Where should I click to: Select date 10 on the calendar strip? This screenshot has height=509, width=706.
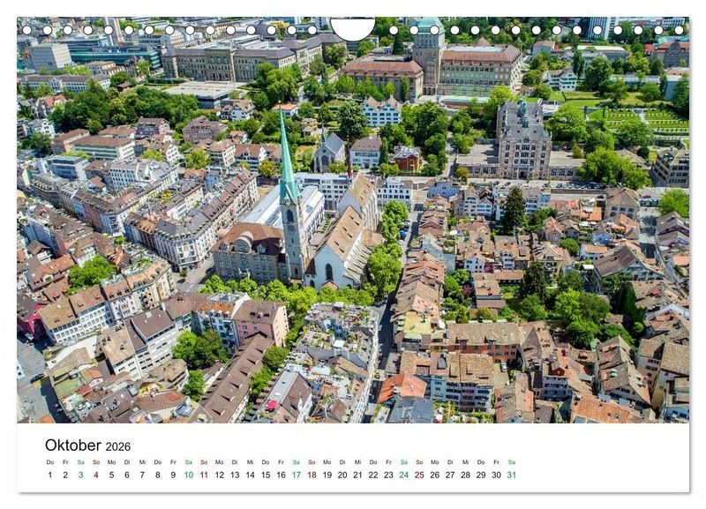click(x=188, y=475)
